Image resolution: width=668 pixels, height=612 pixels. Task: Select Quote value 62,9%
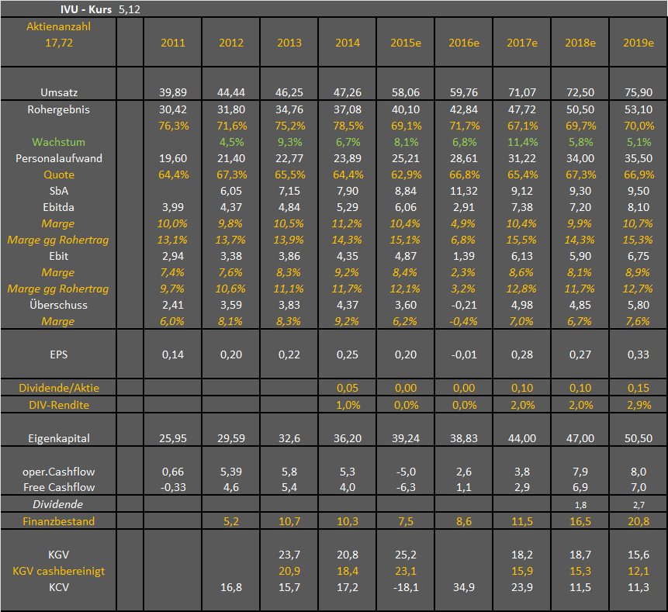coord(406,175)
